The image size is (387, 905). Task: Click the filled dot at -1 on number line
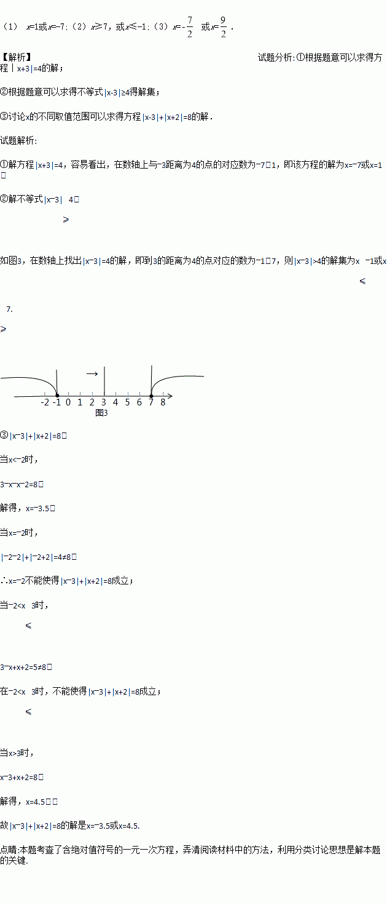(57, 396)
